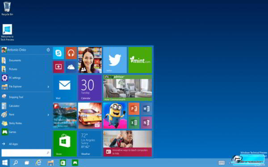The image size is (268, 167).
Task: Open the Antonio Onio user account
Action: [x=14, y=50]
